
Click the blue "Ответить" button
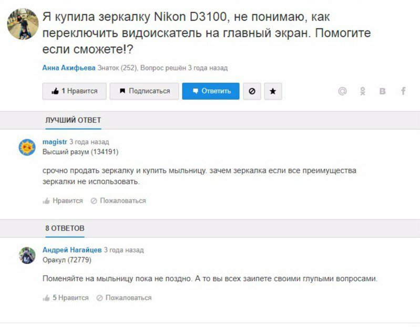click(x=211, y=91)
